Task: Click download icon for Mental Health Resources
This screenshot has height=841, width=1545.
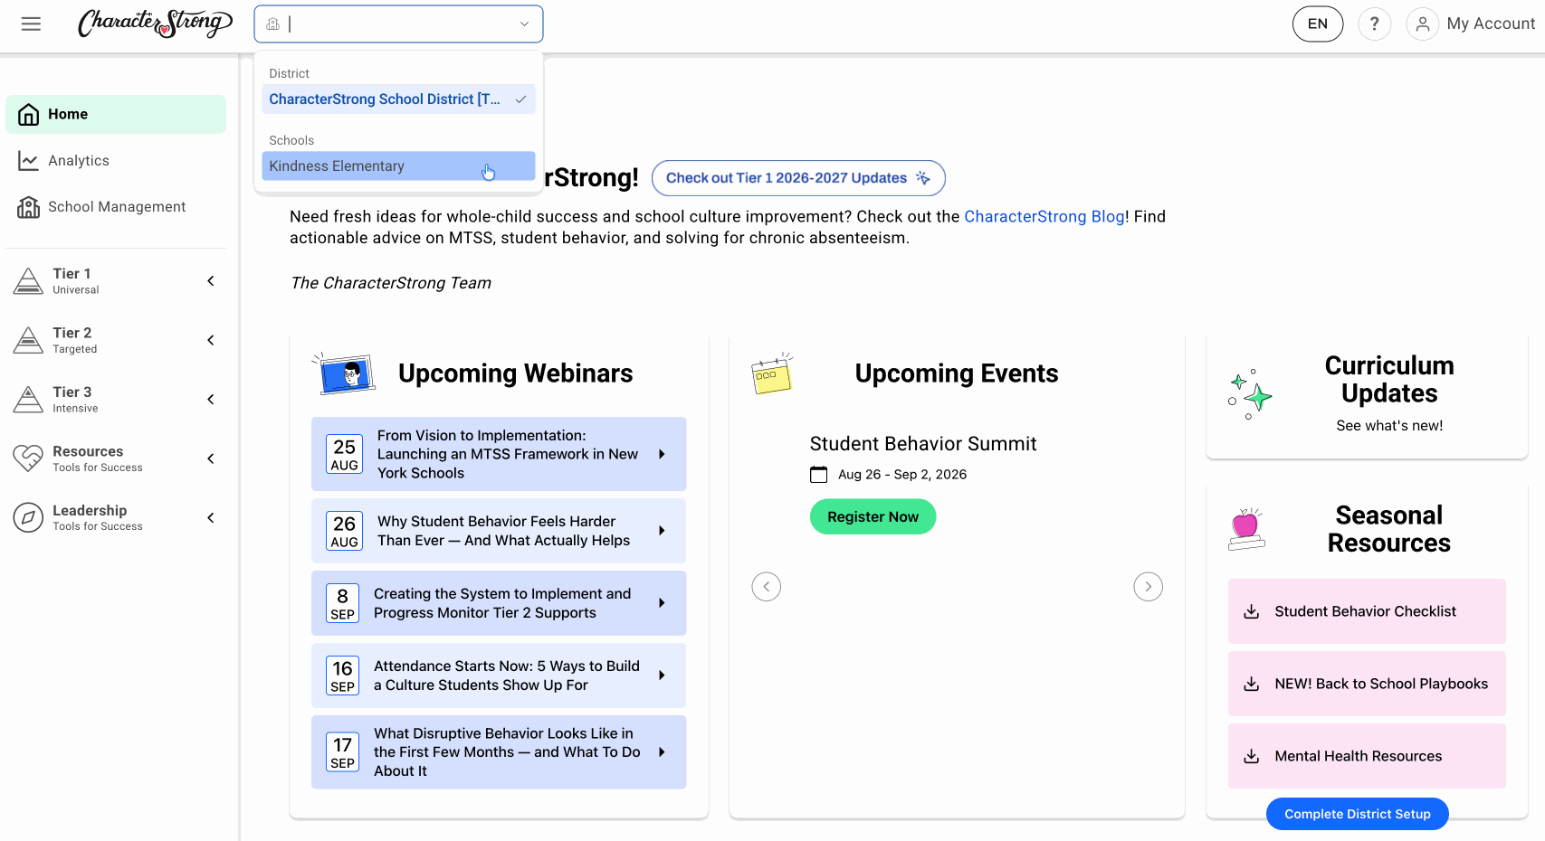Action: pyautogui.click(x=1252, y=757)
